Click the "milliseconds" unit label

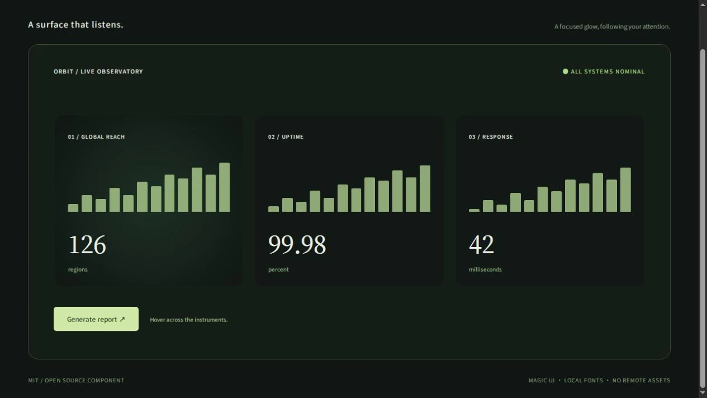coord(485,269)
